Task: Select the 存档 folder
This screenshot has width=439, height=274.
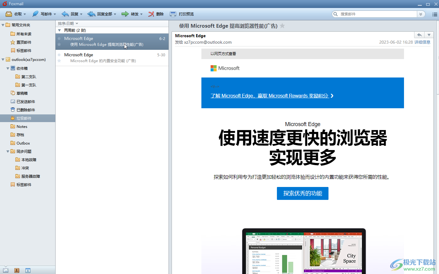Action: [20, 135]
